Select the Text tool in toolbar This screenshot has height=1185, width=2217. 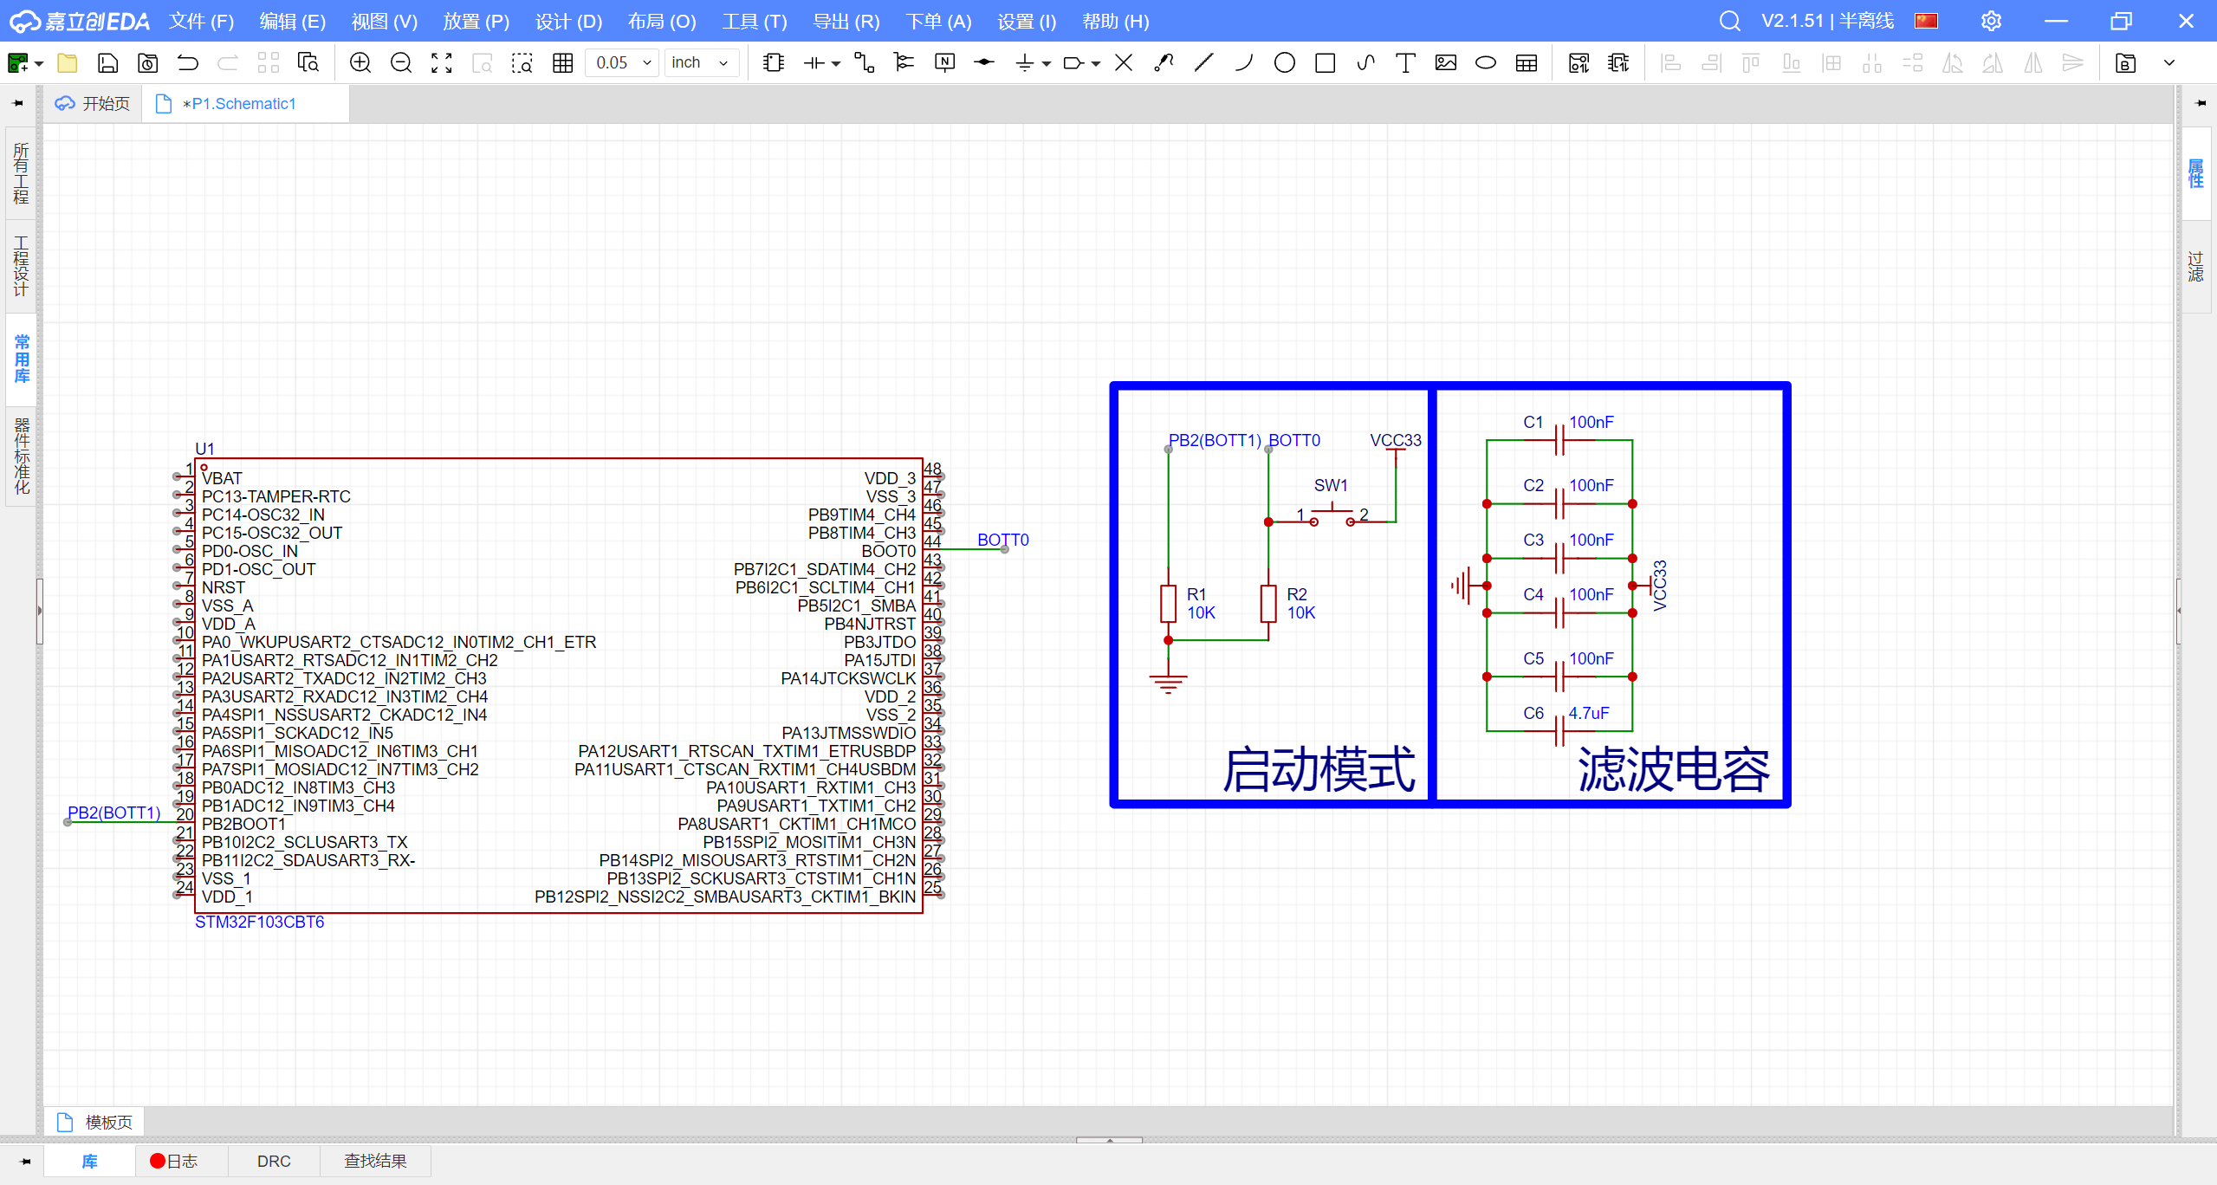click(1405, 62)
